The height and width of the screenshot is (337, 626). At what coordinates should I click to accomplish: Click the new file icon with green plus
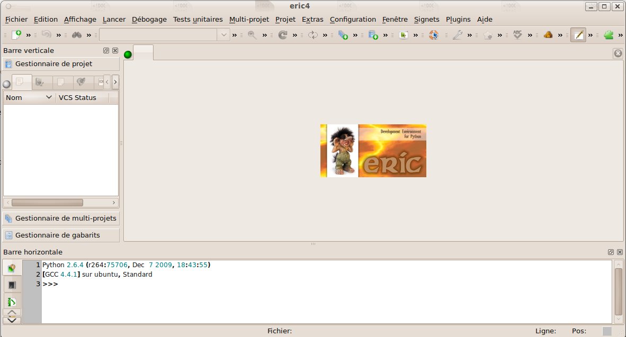16,35
